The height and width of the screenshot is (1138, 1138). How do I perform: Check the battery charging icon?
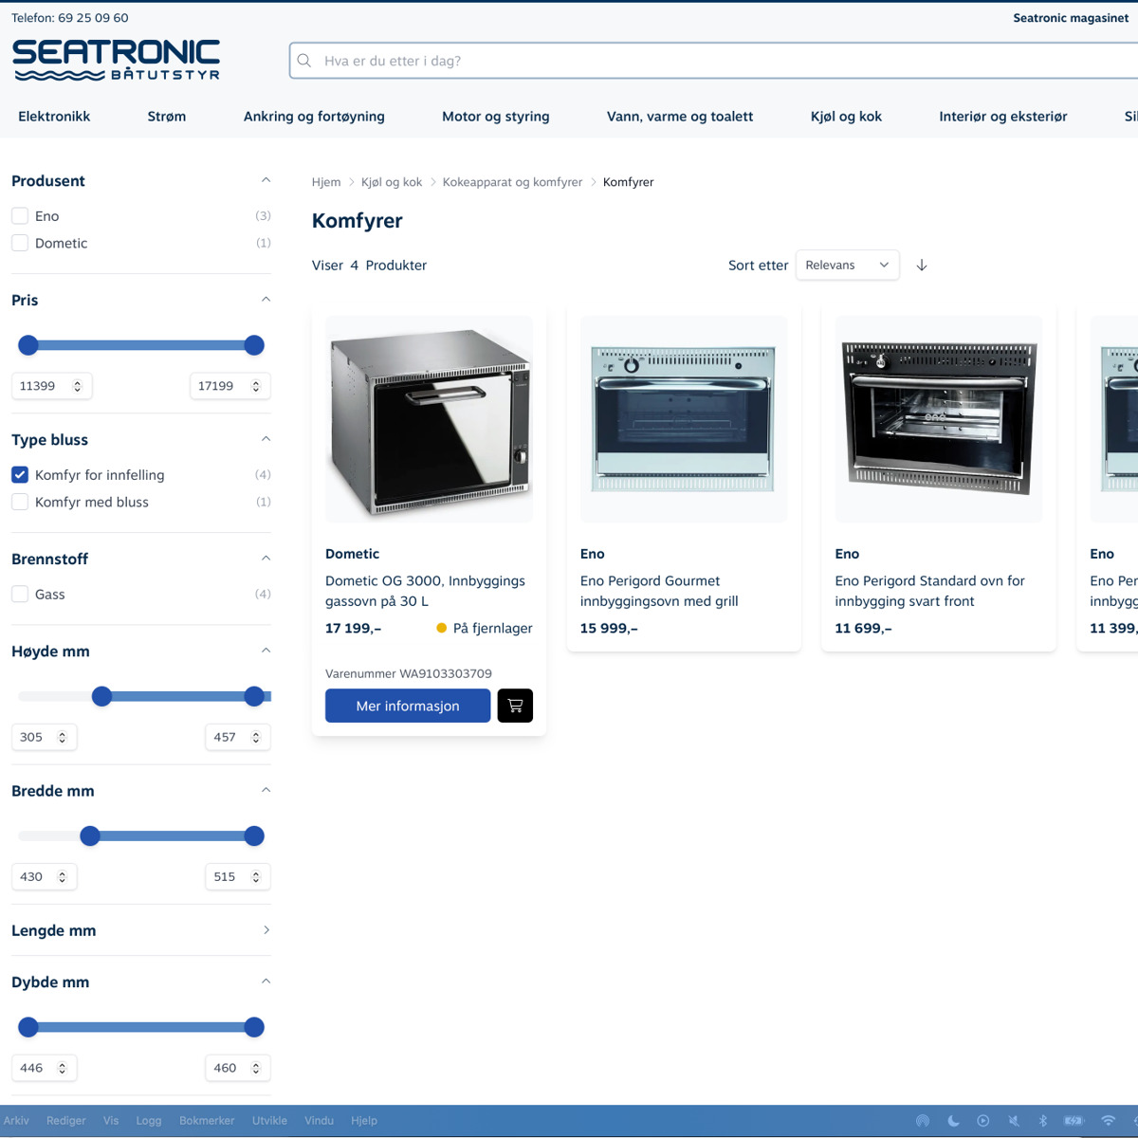click(x=1074, y=1121)
